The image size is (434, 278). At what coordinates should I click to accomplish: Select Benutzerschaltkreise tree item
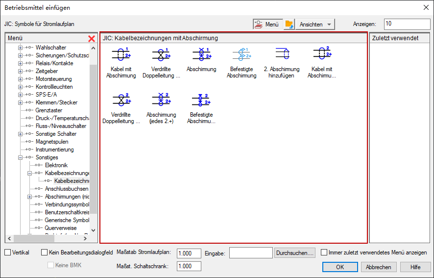coord(67,212)
